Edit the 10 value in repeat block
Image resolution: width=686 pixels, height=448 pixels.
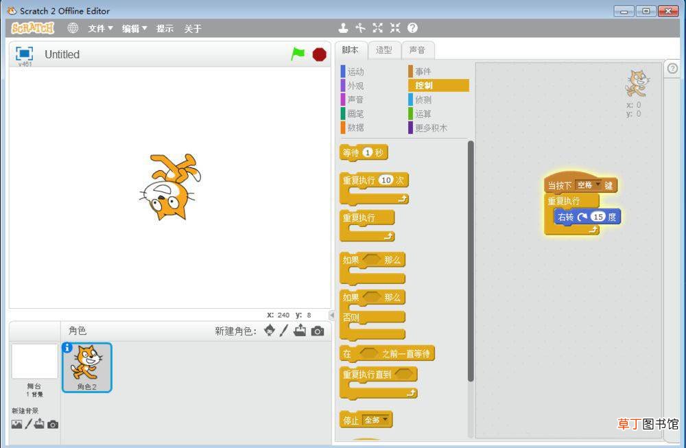(x=386, y=180)
